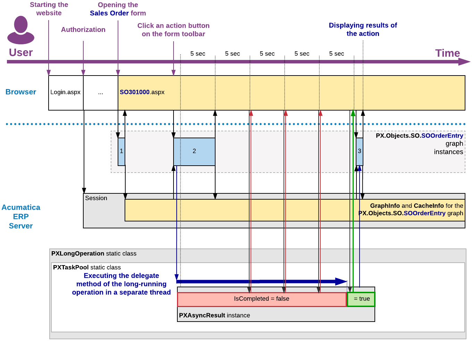This screenshot has height=341, width=472.
Task: Select the "Session" label
Action: click(x=96, y=198)
